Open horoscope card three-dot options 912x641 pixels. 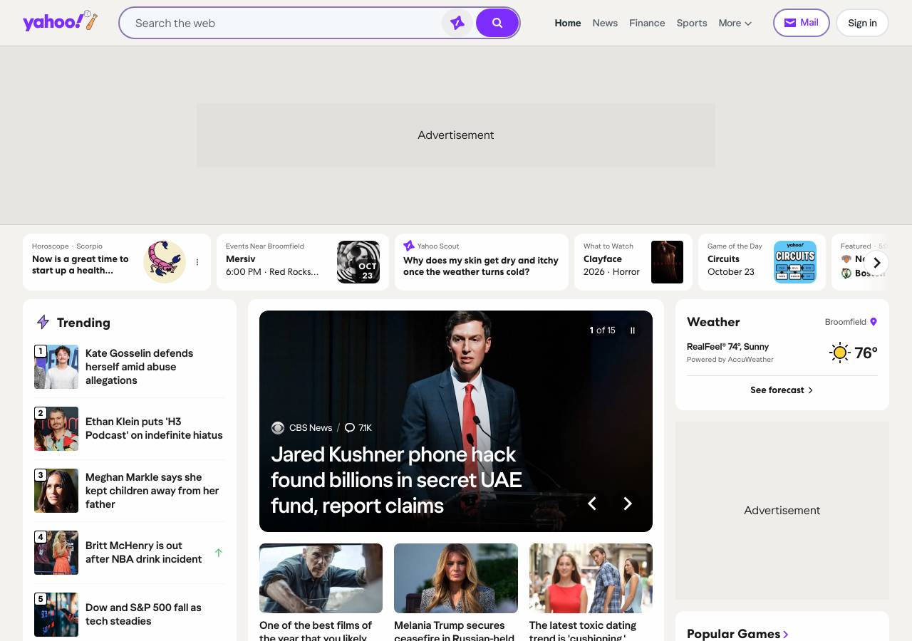pyautogui.click(x=197, y=262)
